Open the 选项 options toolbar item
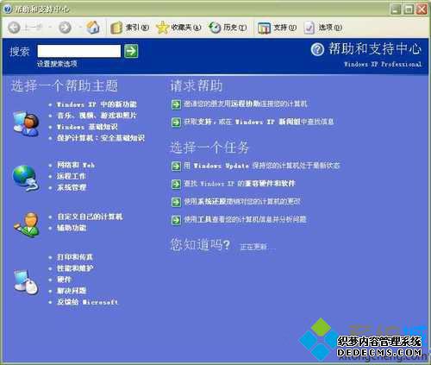 click(x=322, y=28)
